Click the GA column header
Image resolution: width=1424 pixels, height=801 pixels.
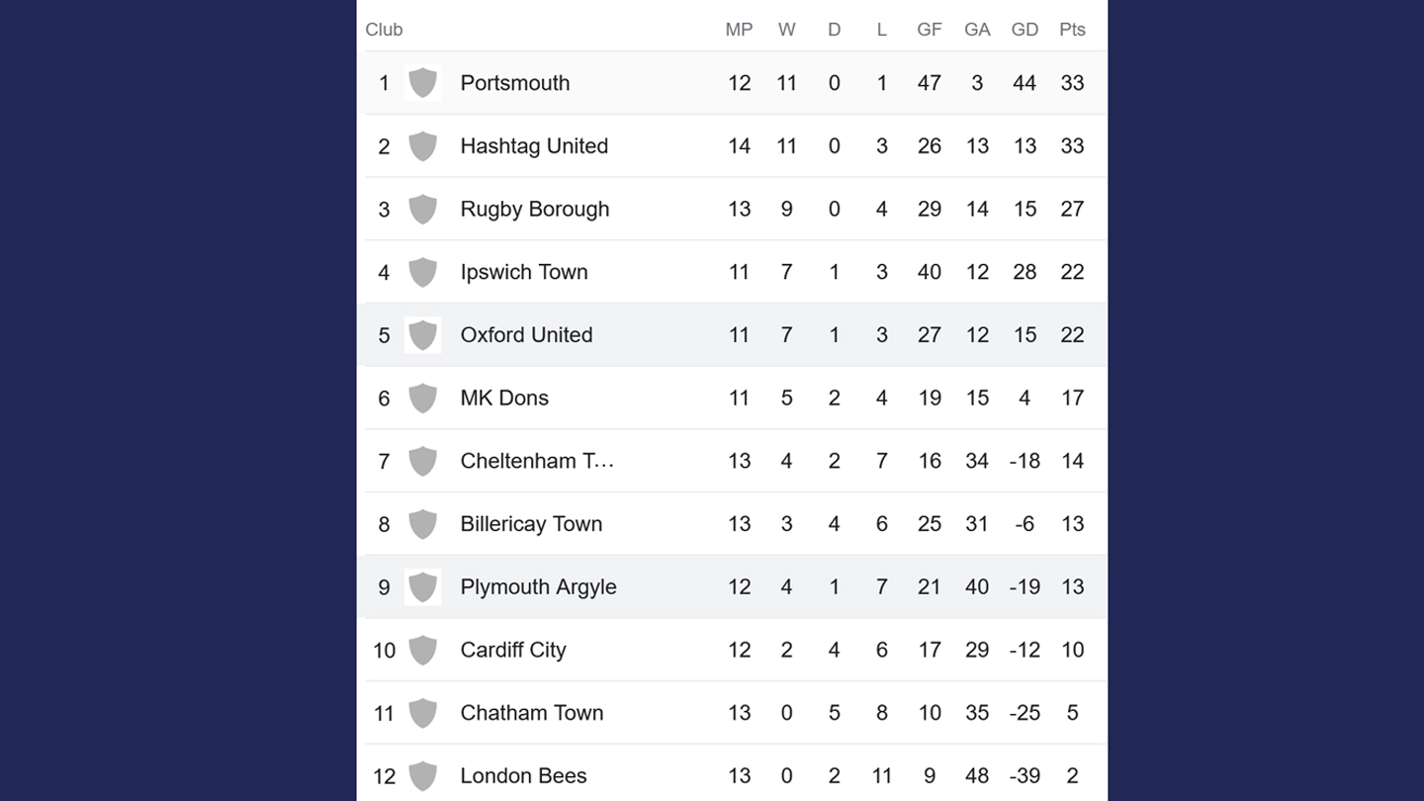[977, 30]
